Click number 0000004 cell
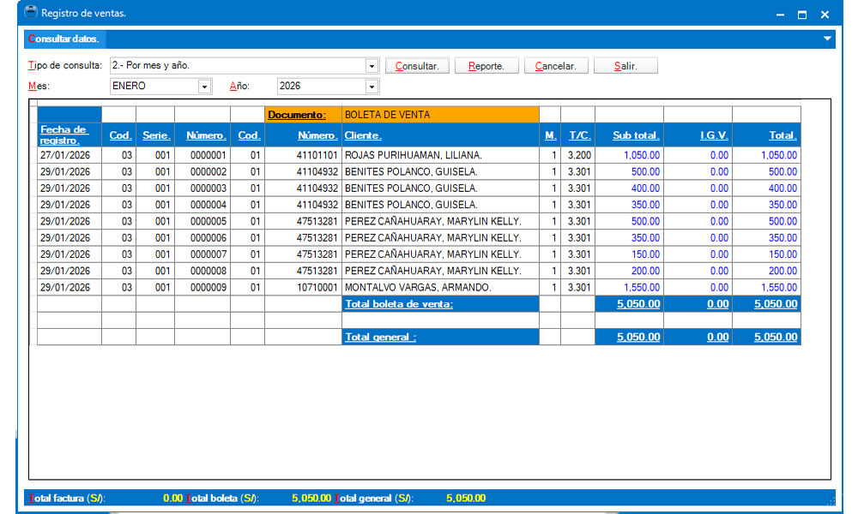Screen dimensions: 858x514 pyautogui.click(x=202, y=205)
